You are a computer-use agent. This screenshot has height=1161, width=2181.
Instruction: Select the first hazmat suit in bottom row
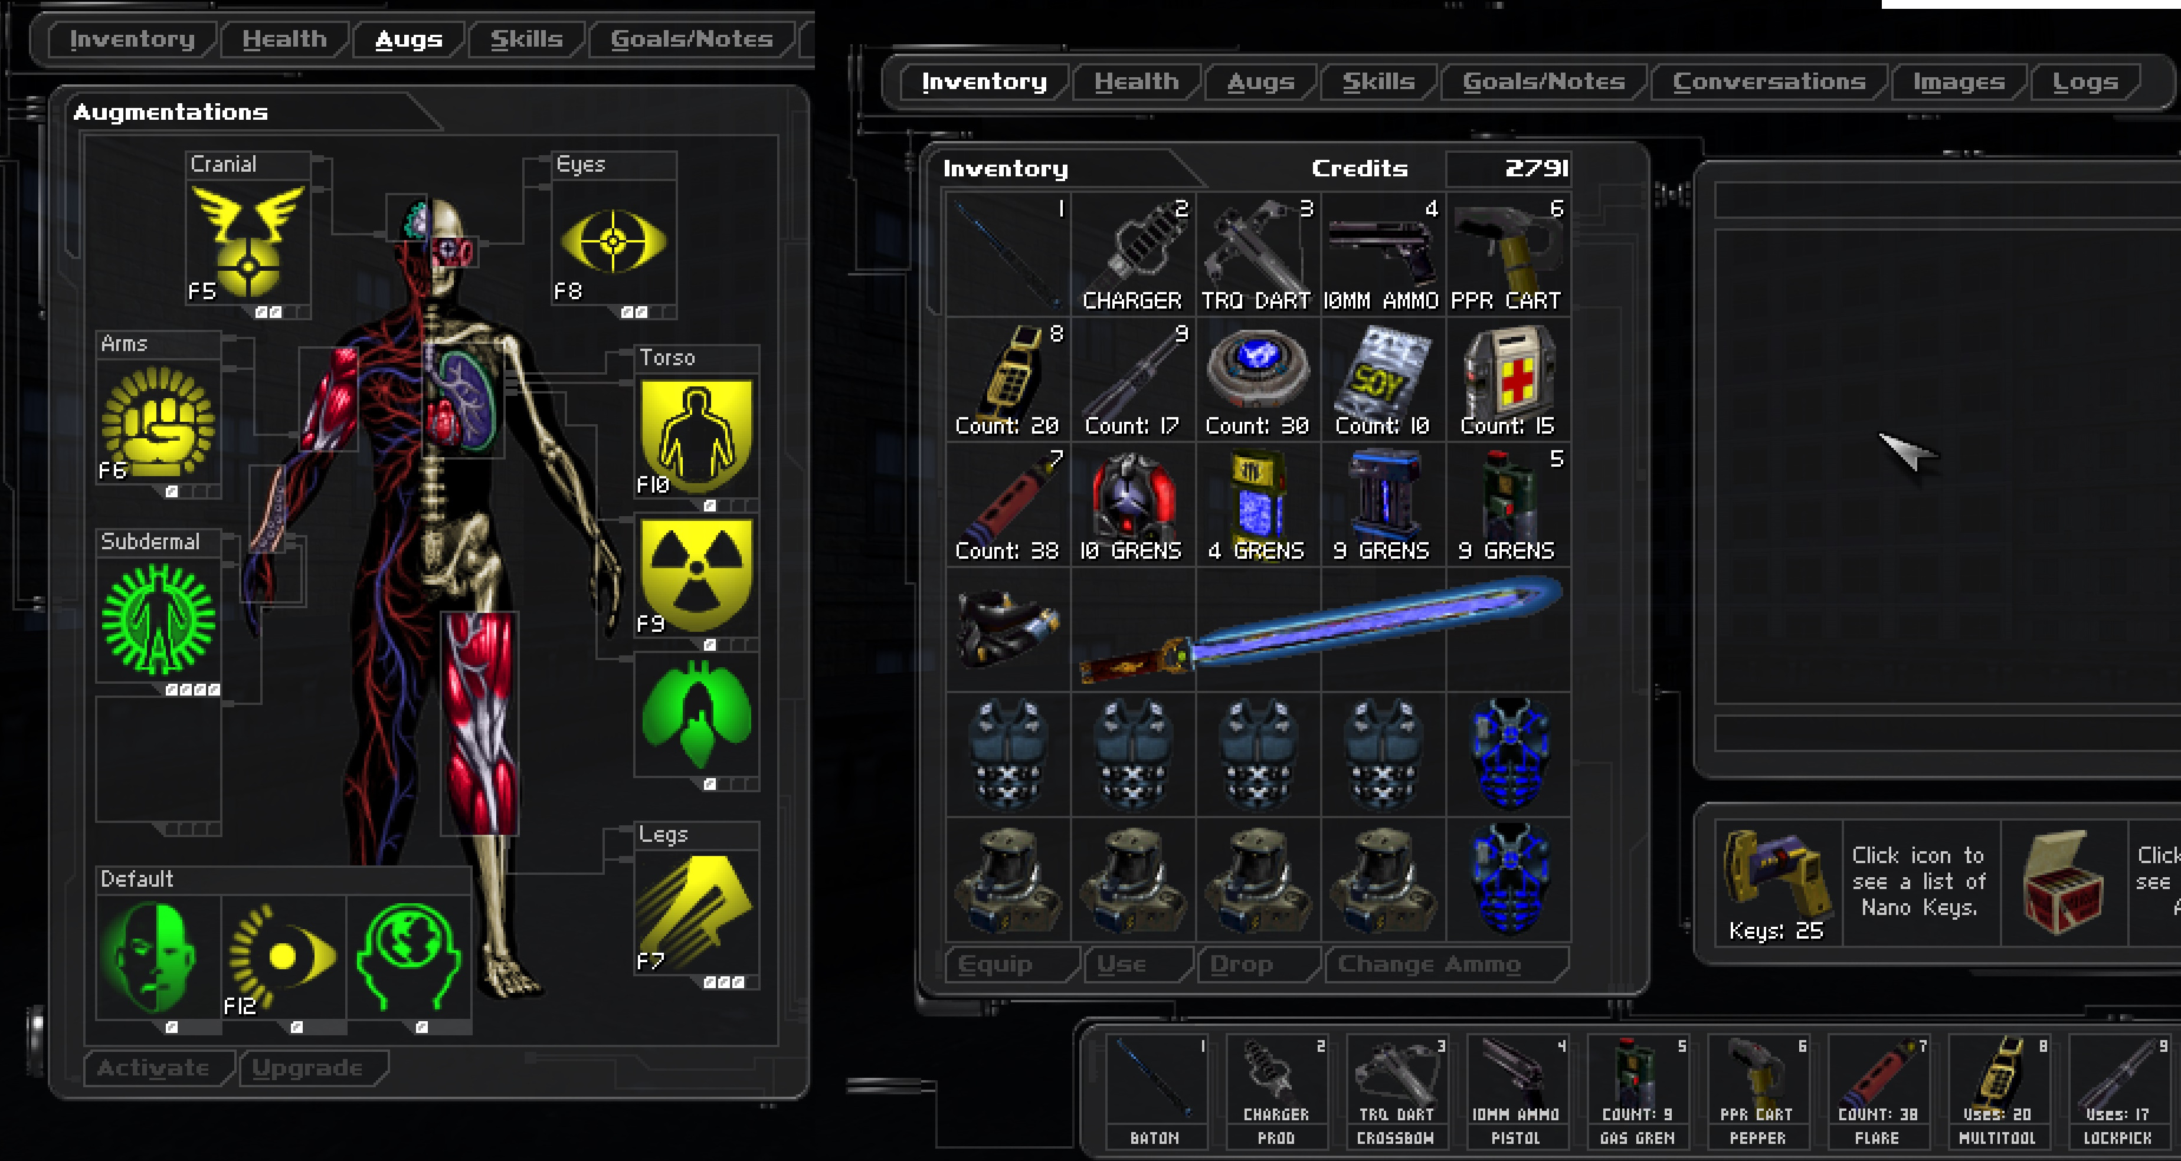pos(1008,880)
